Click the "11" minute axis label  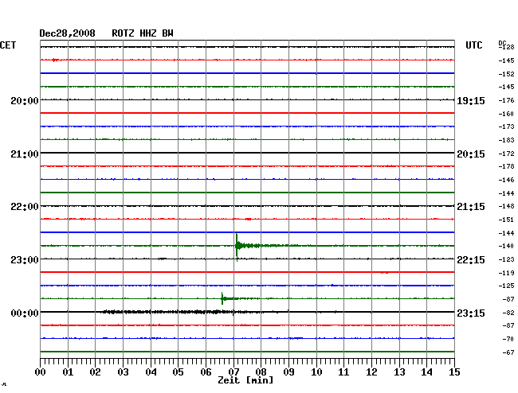pyautogui.click(x=343, y=372)
